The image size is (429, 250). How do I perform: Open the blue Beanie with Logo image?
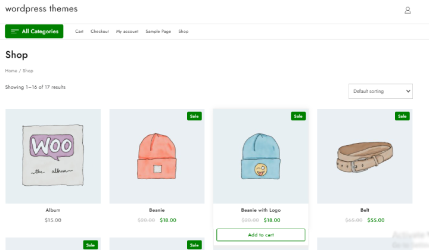click(260, 156)
